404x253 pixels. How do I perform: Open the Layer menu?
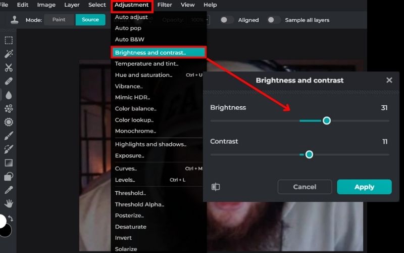tap(72, 5)
